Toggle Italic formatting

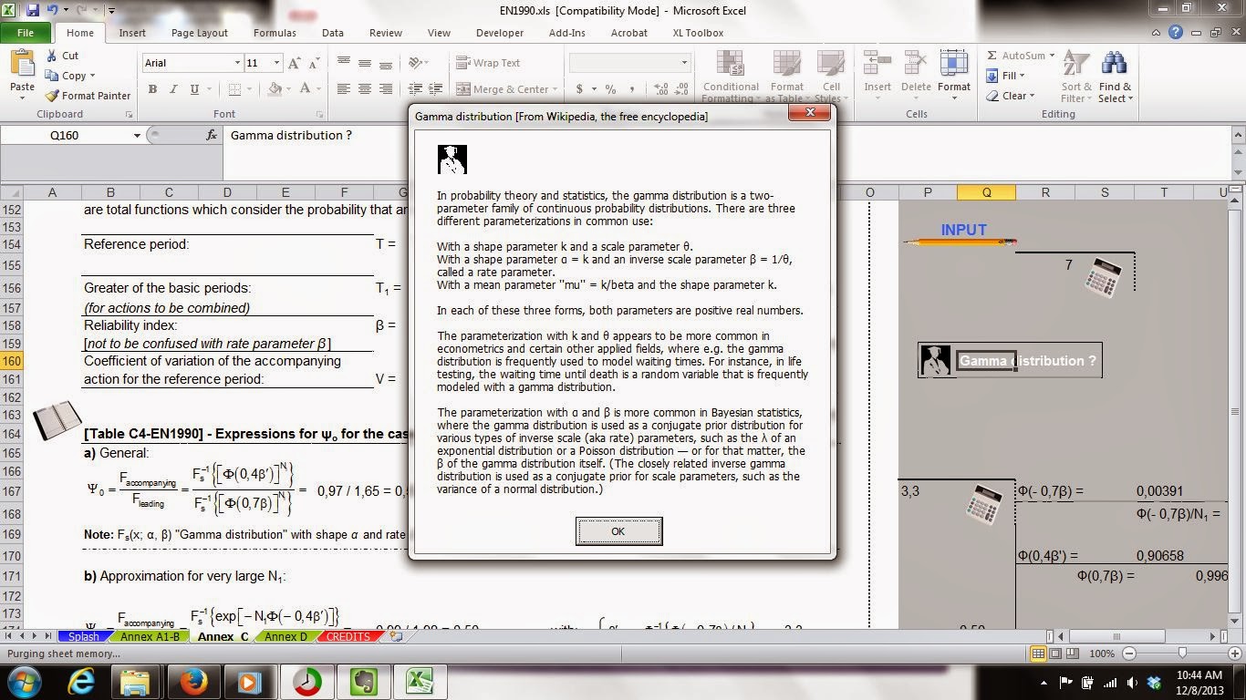pyautogui.click(x=173, y=89)
